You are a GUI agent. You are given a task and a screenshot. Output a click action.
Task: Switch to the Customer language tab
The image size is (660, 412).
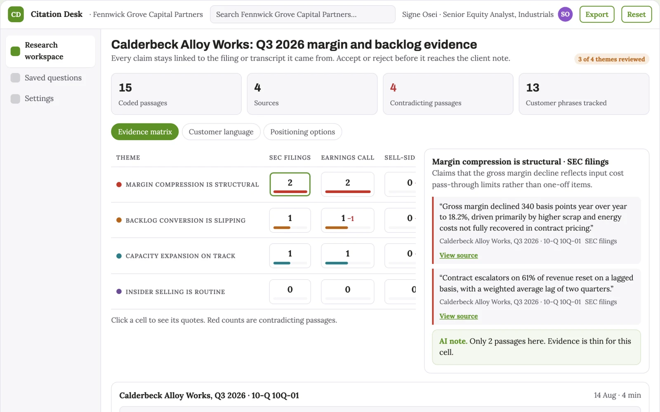coord(221,132)
